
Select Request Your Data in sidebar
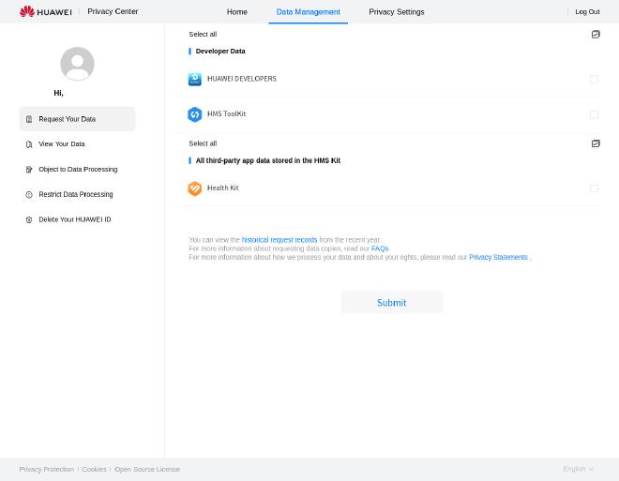pos(77,119)
